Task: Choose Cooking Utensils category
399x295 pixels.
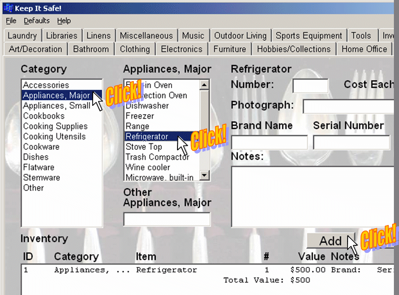Action: 62,136
